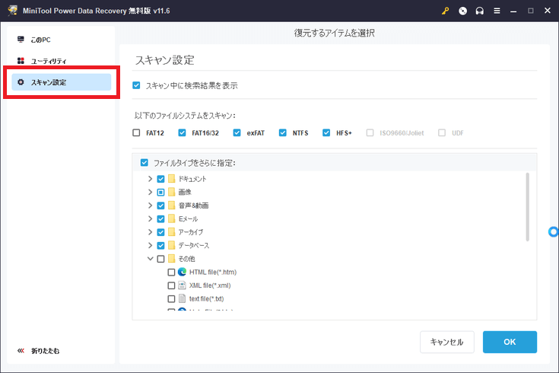Screen dimensions: 559x373
Task: Collapse the その他 category
Action: [x=150, y=259]
